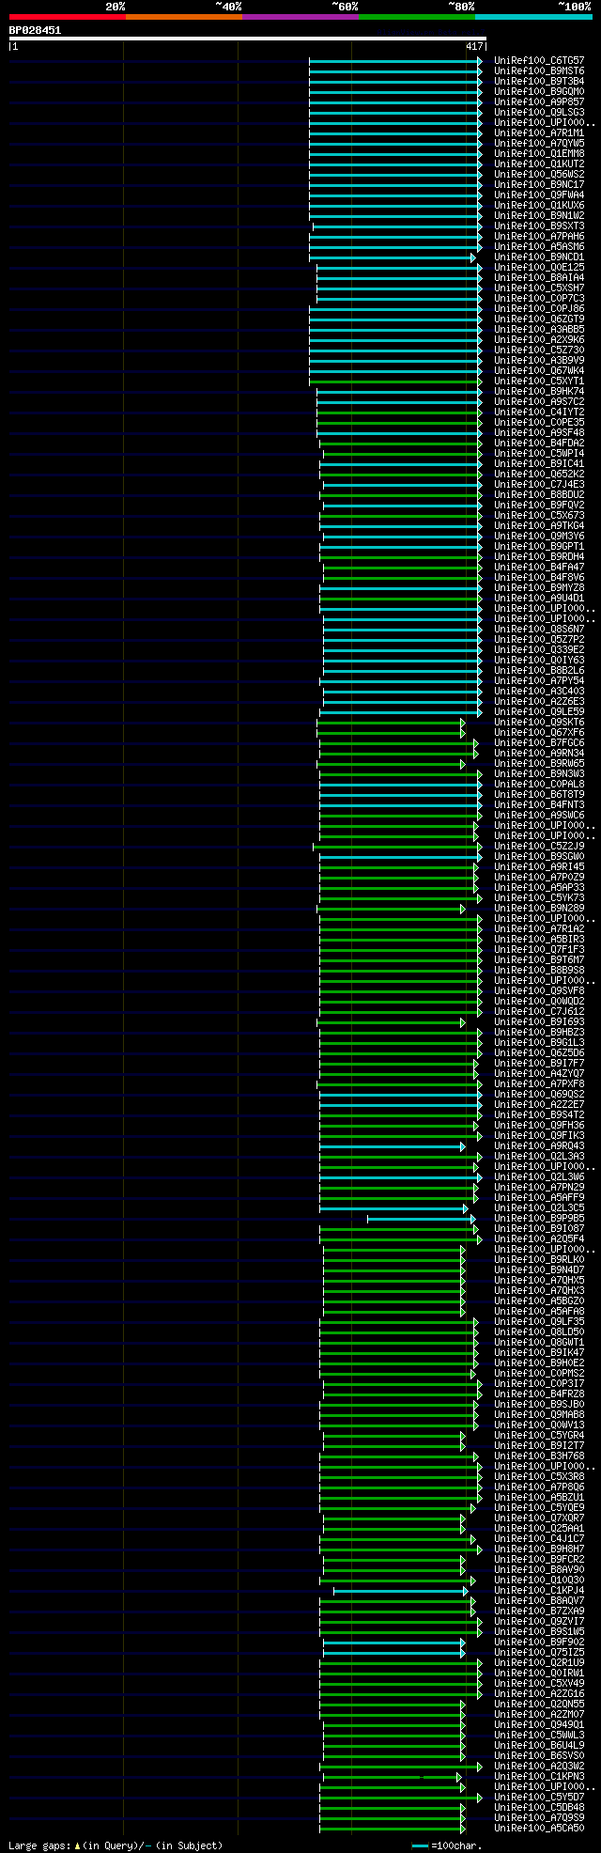The height and width of the screenshot is (1853, 601).
Task: Click the white query sequence bar
Action: [247, 39]
